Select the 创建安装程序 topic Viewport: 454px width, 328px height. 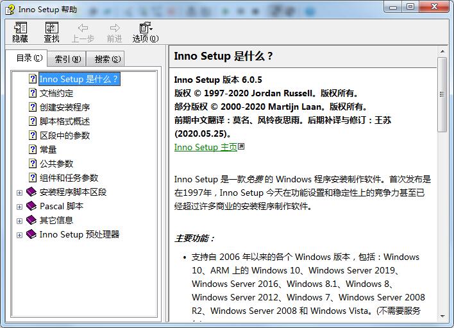tap(65, 107)
